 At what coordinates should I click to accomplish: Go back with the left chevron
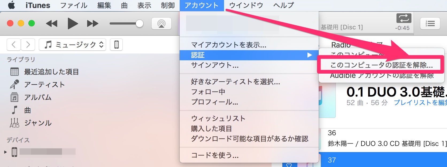[x=14, y=44]
